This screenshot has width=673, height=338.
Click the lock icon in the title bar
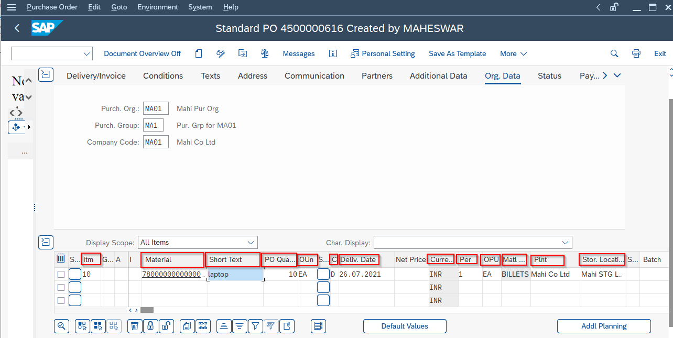[x=614, y=7]
